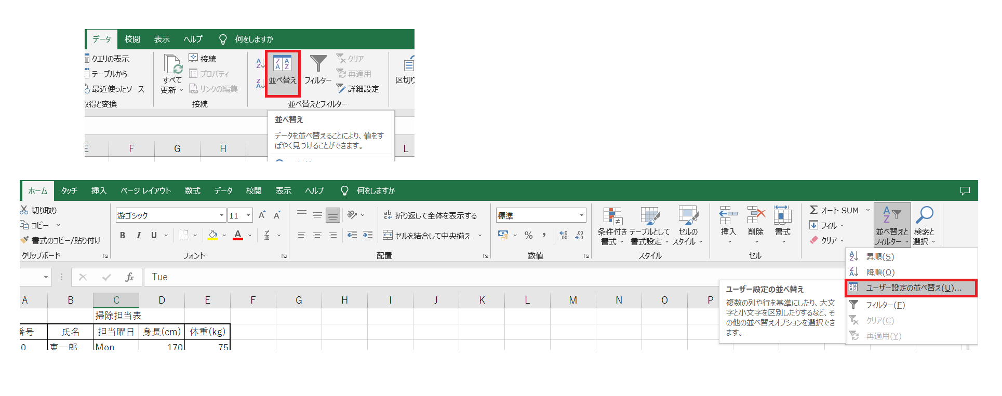Click 詳細設定 advanced filter button
The image size is (1002, 396).
357,89
